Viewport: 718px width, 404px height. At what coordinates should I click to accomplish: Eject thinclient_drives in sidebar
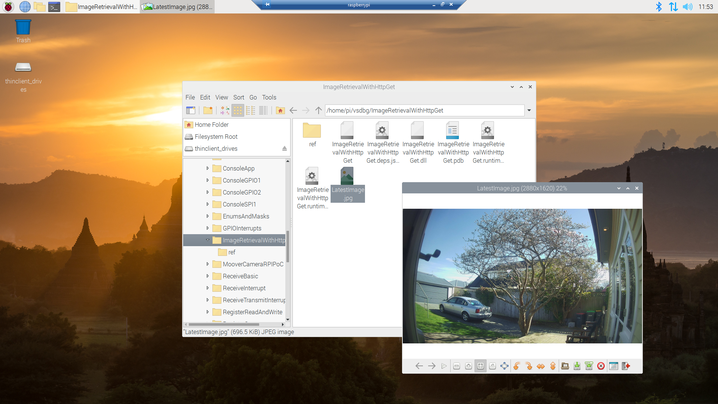[x=285, y=149]
